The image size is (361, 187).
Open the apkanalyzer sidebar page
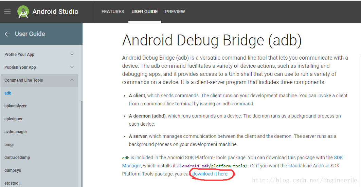pos(15,106)
